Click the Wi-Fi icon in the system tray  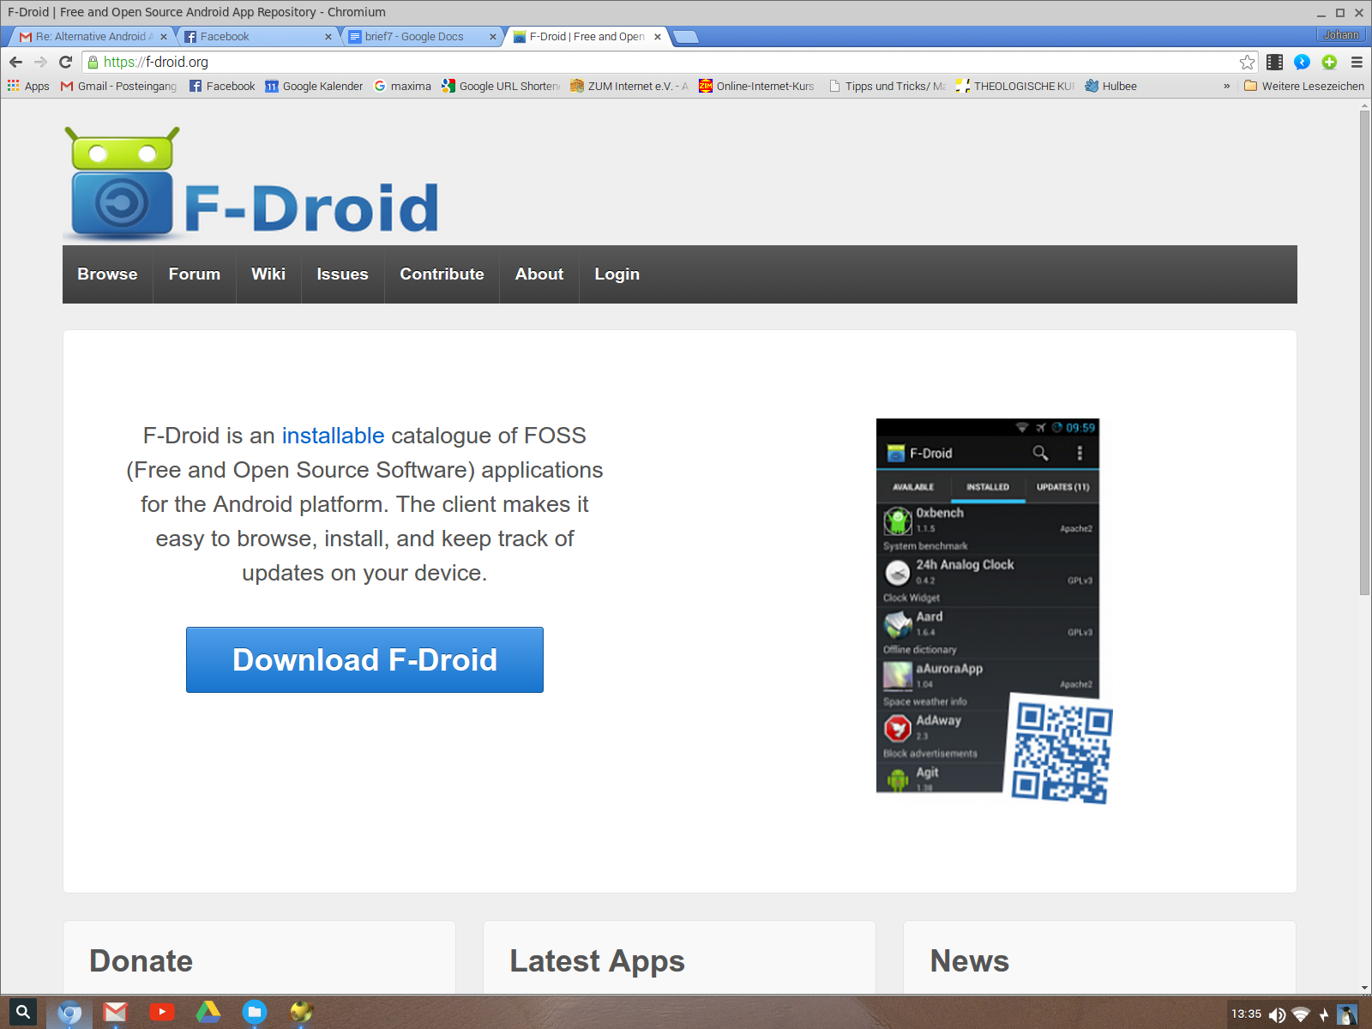coord(1301,1015)
